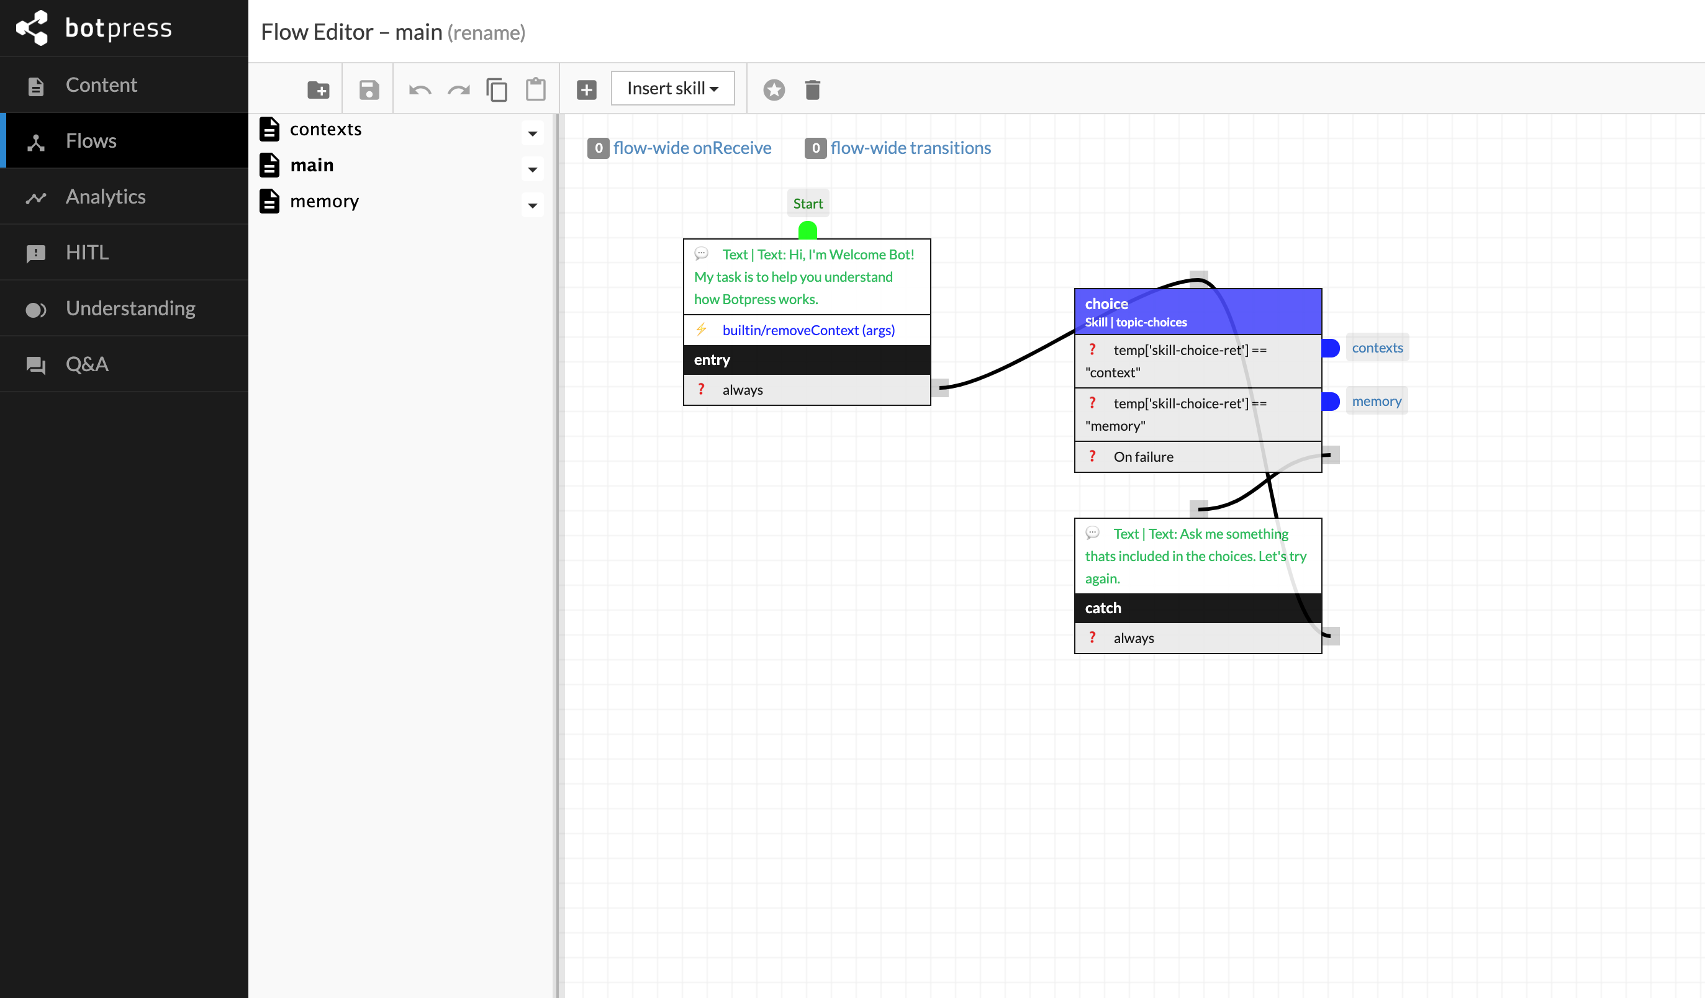This screenshot has height=998, width=1705.
Task: Open the Content section
Action: [124, 84]
